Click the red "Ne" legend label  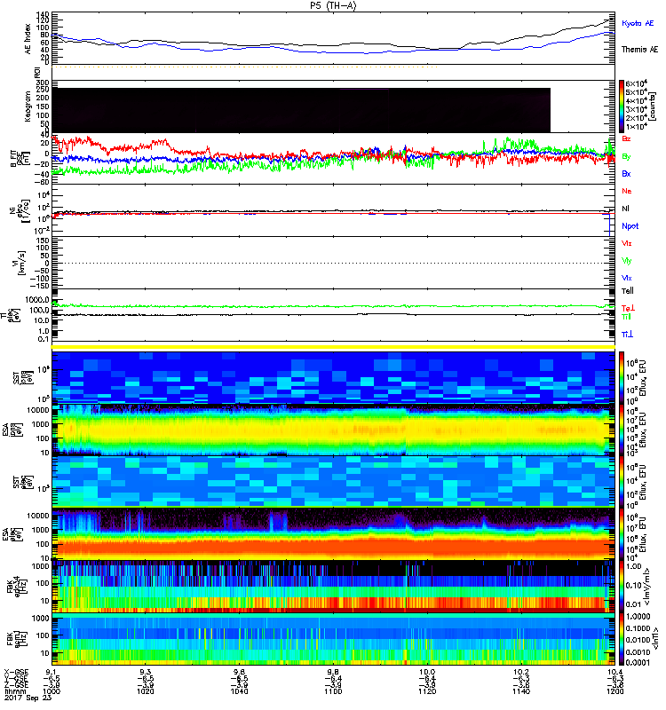click(627, 191)
